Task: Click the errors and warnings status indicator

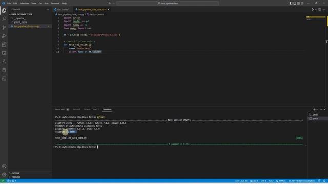Action: pyautogui.click(x=12, y=181)
